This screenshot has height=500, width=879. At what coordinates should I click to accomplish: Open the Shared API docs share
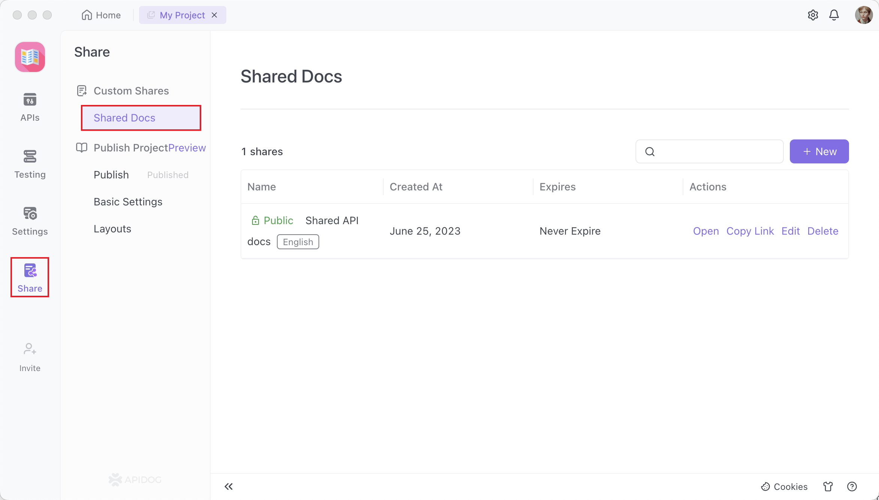pos(706,231)
